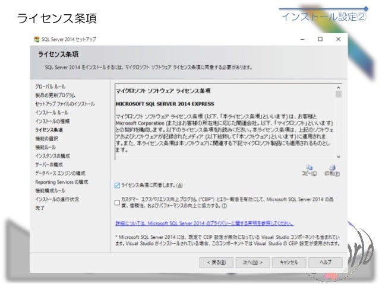This screenshot has width=379, height=284.
Task: Select '製品の更新プログラム' step in sidebar
Action: (55, 95)
